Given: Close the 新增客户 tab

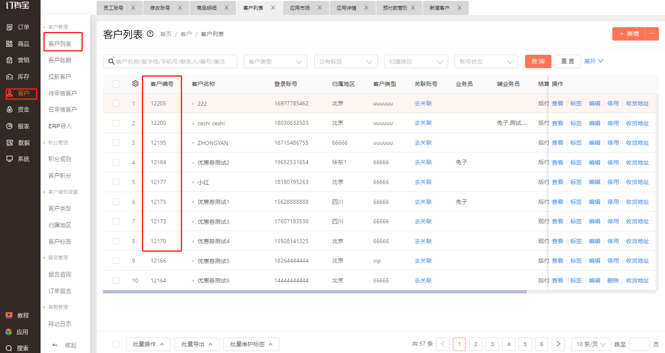Looking at the screenshot, I should click(x=459, y=8).
